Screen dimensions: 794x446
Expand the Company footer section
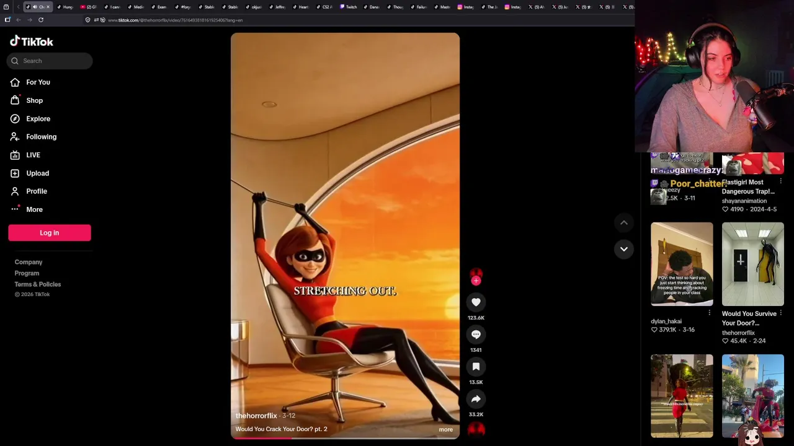[x=29, y=262]
